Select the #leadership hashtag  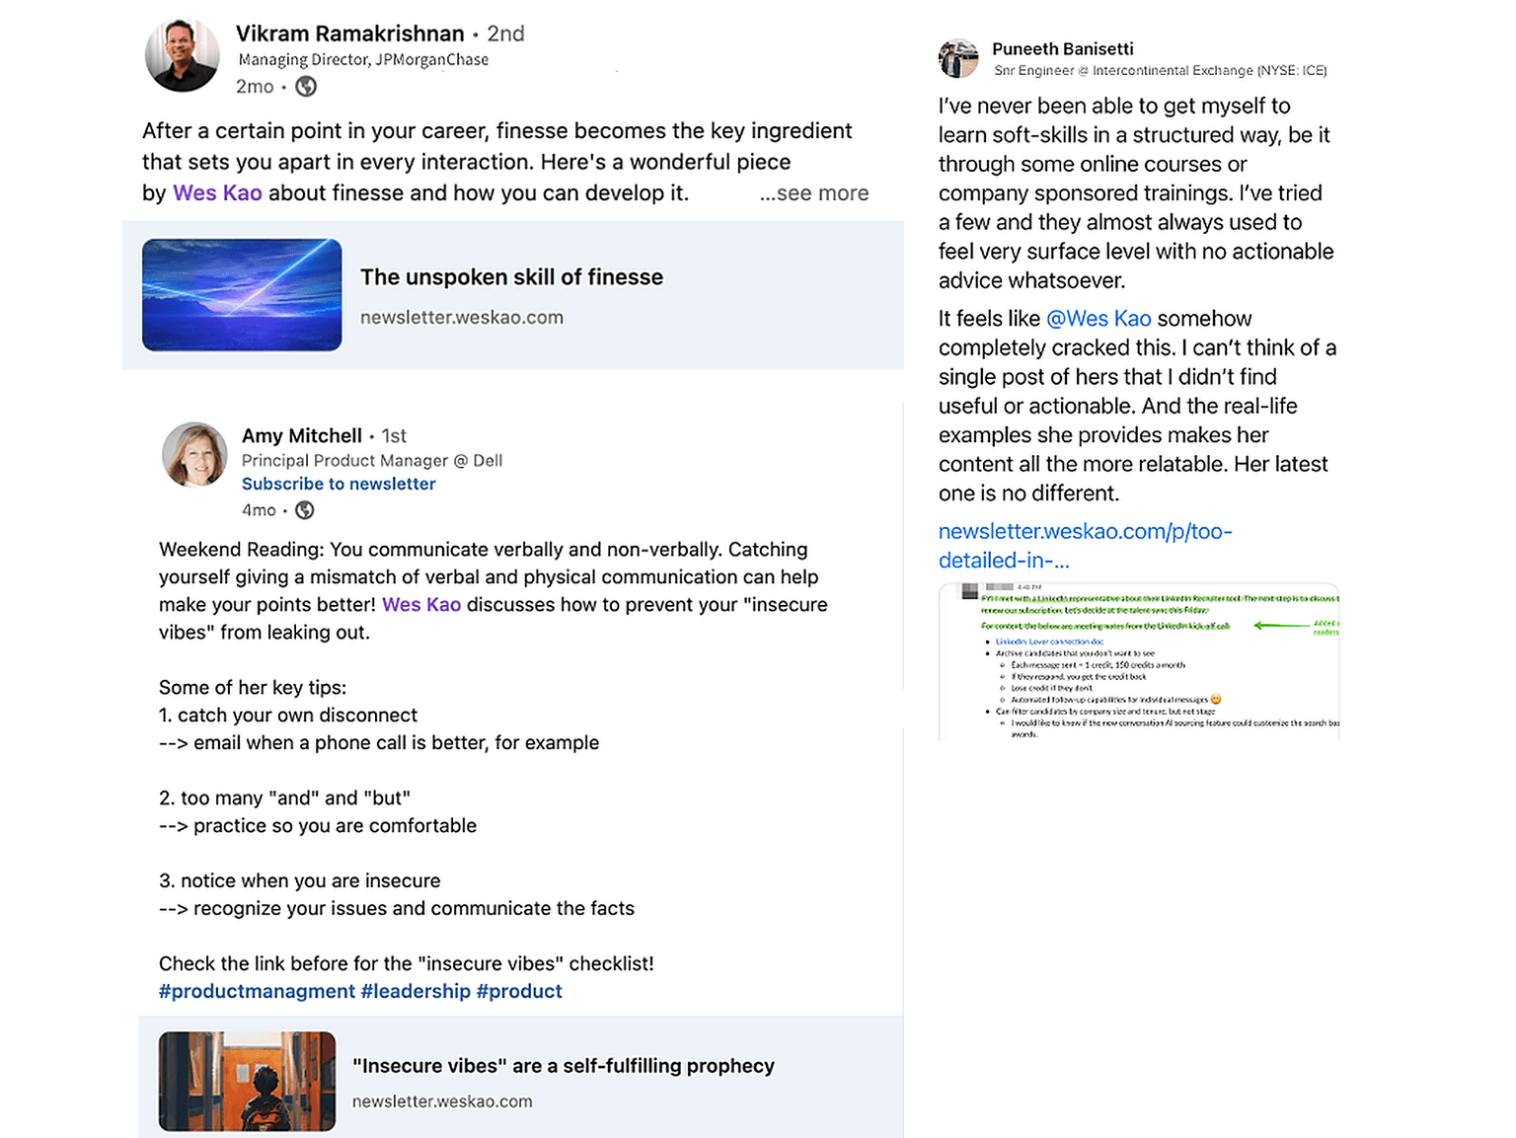point(416,991)
